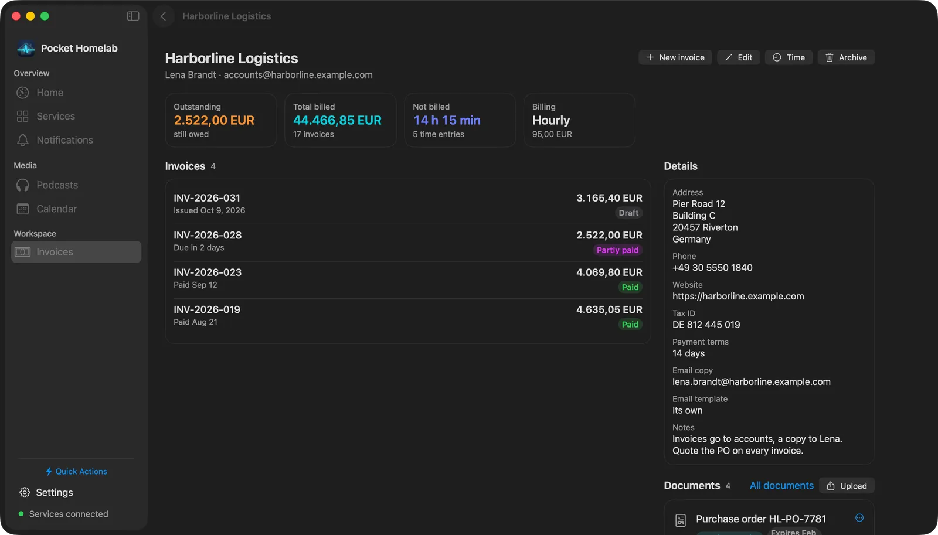Click the Draft status badge
The width and height of the screenshot is (938, 535).
[628, 213]
